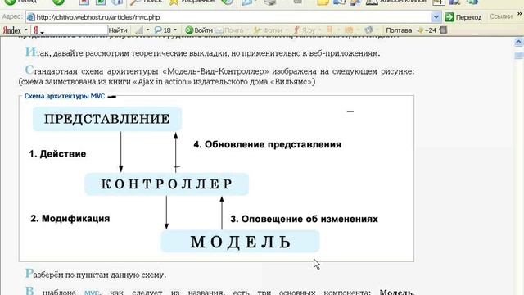The width and height of the screenshot is (524, 295).
Task: Click the +24 weather temperature indicator
Action: point(427,30)
